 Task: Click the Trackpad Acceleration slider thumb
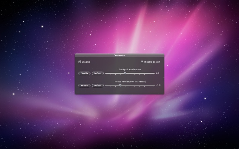[x=125, y=73]
